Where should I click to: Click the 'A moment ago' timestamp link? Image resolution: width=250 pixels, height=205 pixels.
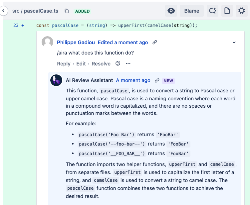click(x=133, y=80)
